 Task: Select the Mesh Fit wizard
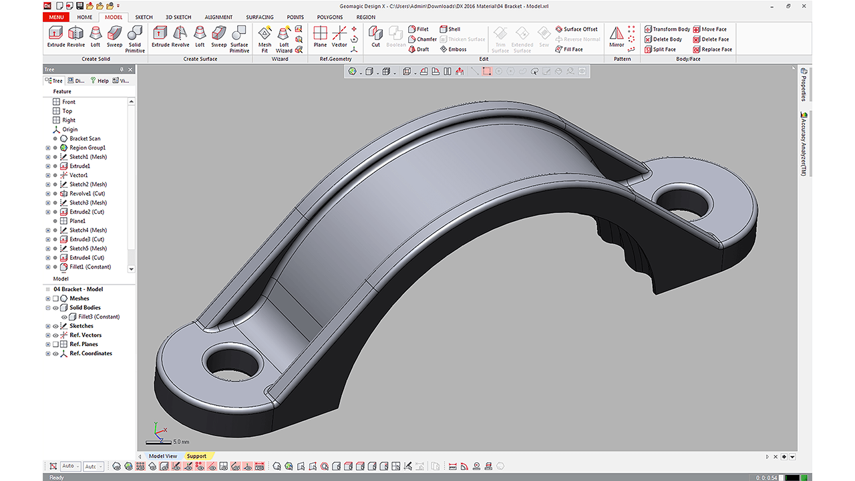tap(265, 37)
